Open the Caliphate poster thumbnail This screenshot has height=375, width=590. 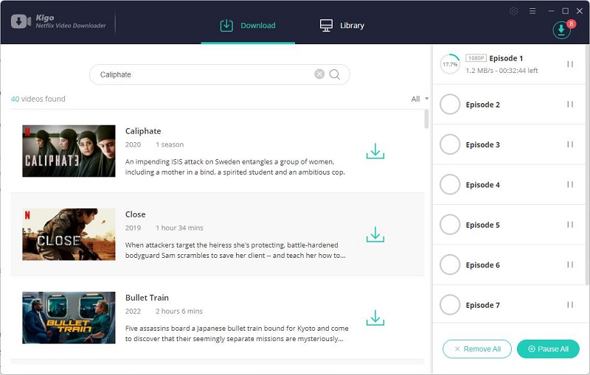point(69,151)
